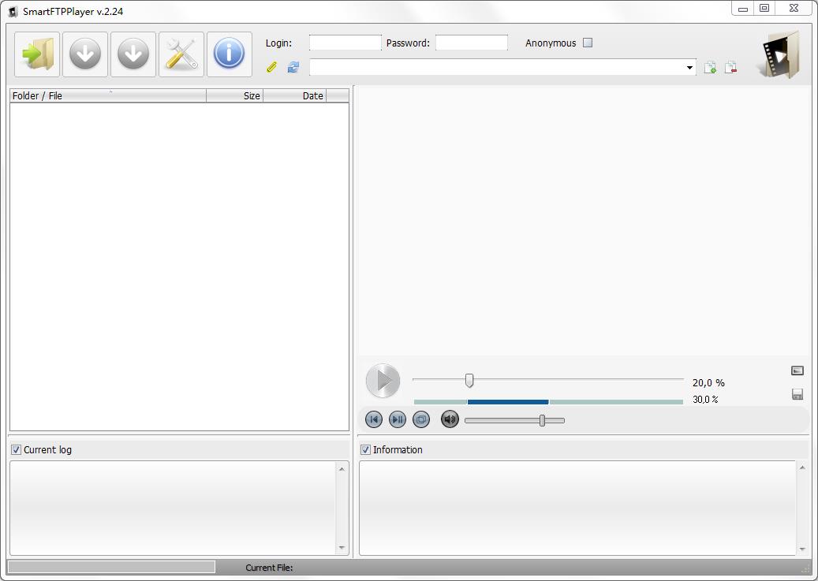
Task: Click the play/pause step button
Action: 398,419
